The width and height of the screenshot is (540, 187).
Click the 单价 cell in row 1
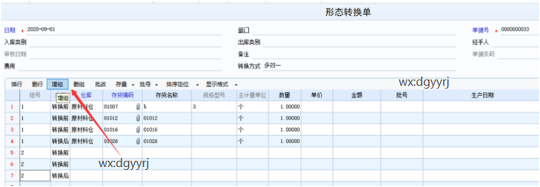pyautogui.click(x=316, y=107)
